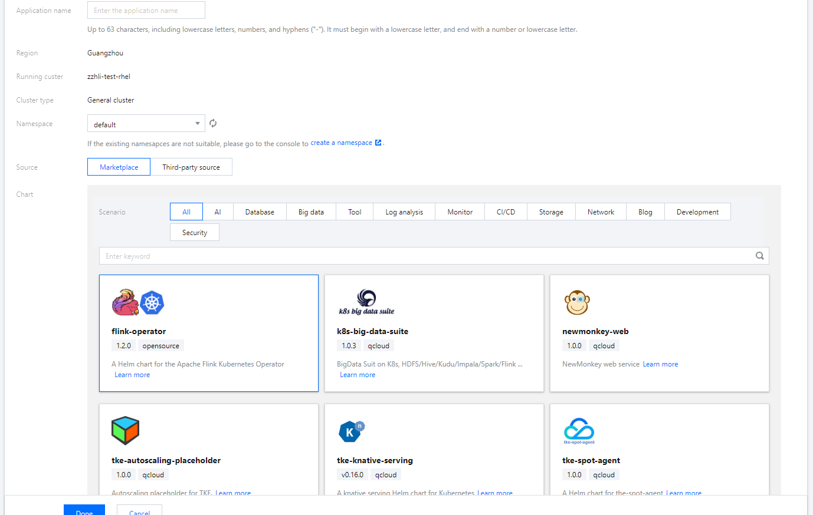Image resolution: width=813 pixels, height=515 pixels.
Task: Click the refresh namespace icon
Action: click(x=213, y=123)
